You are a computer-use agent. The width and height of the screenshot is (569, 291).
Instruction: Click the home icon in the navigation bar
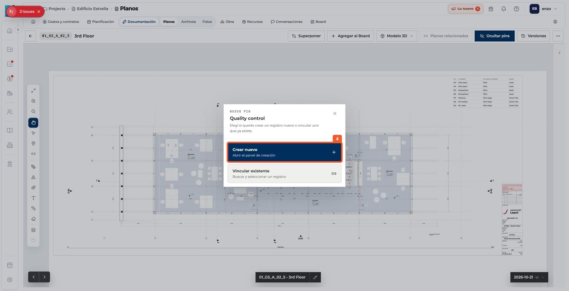33,22
